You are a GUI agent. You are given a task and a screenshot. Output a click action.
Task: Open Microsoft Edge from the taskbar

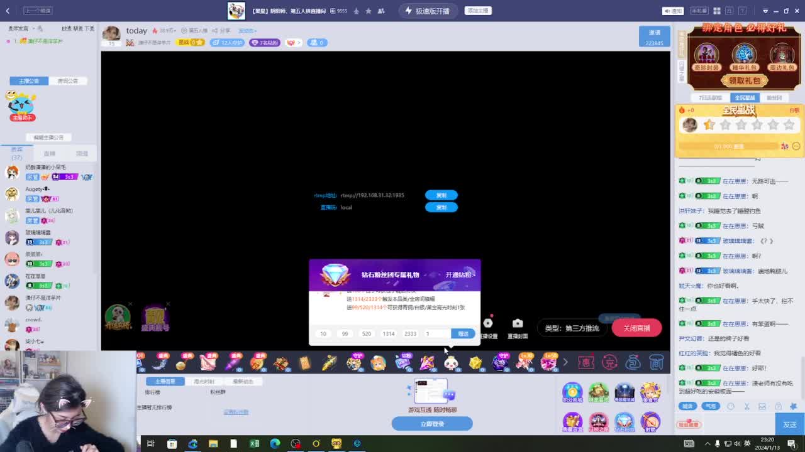point(275,444)
